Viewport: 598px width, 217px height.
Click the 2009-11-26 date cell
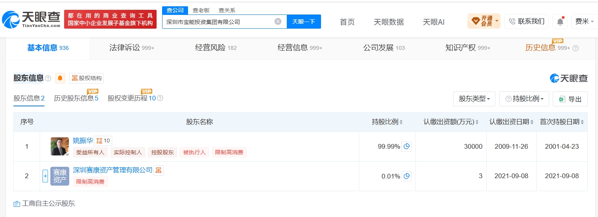pos(511,146)
